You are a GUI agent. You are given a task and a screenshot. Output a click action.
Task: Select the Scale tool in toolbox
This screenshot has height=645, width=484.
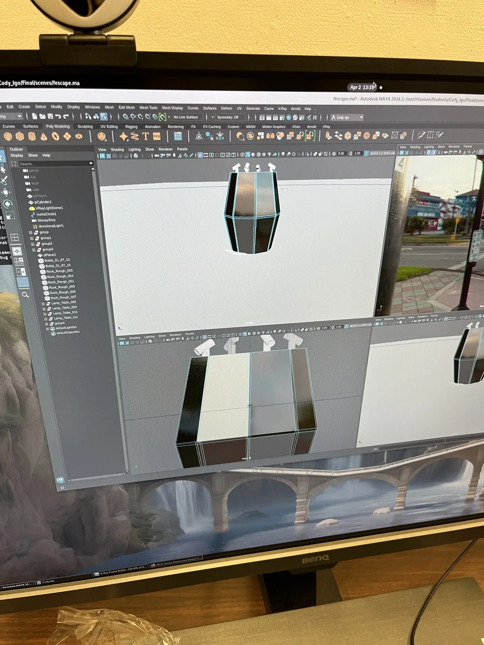[x=10, y=215]
